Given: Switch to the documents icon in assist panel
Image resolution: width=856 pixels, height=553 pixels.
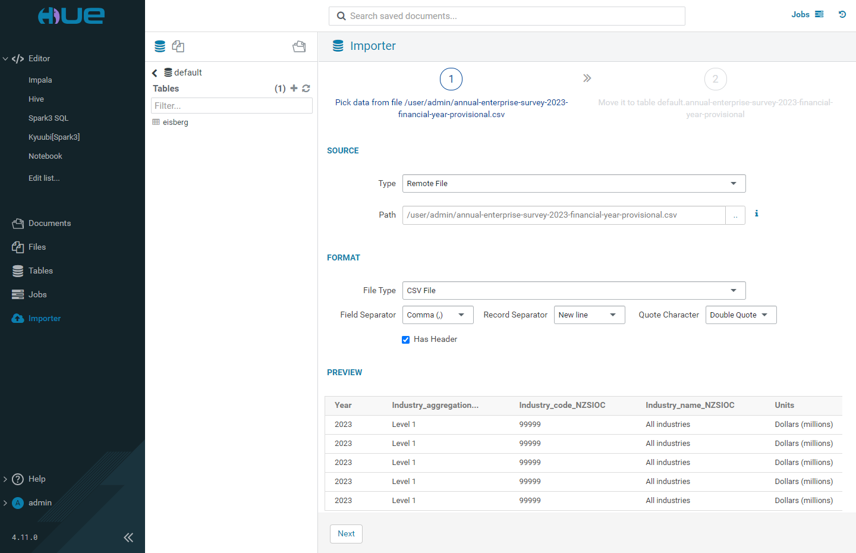Looking at the screenshot, I should click(x=178, y=46).
